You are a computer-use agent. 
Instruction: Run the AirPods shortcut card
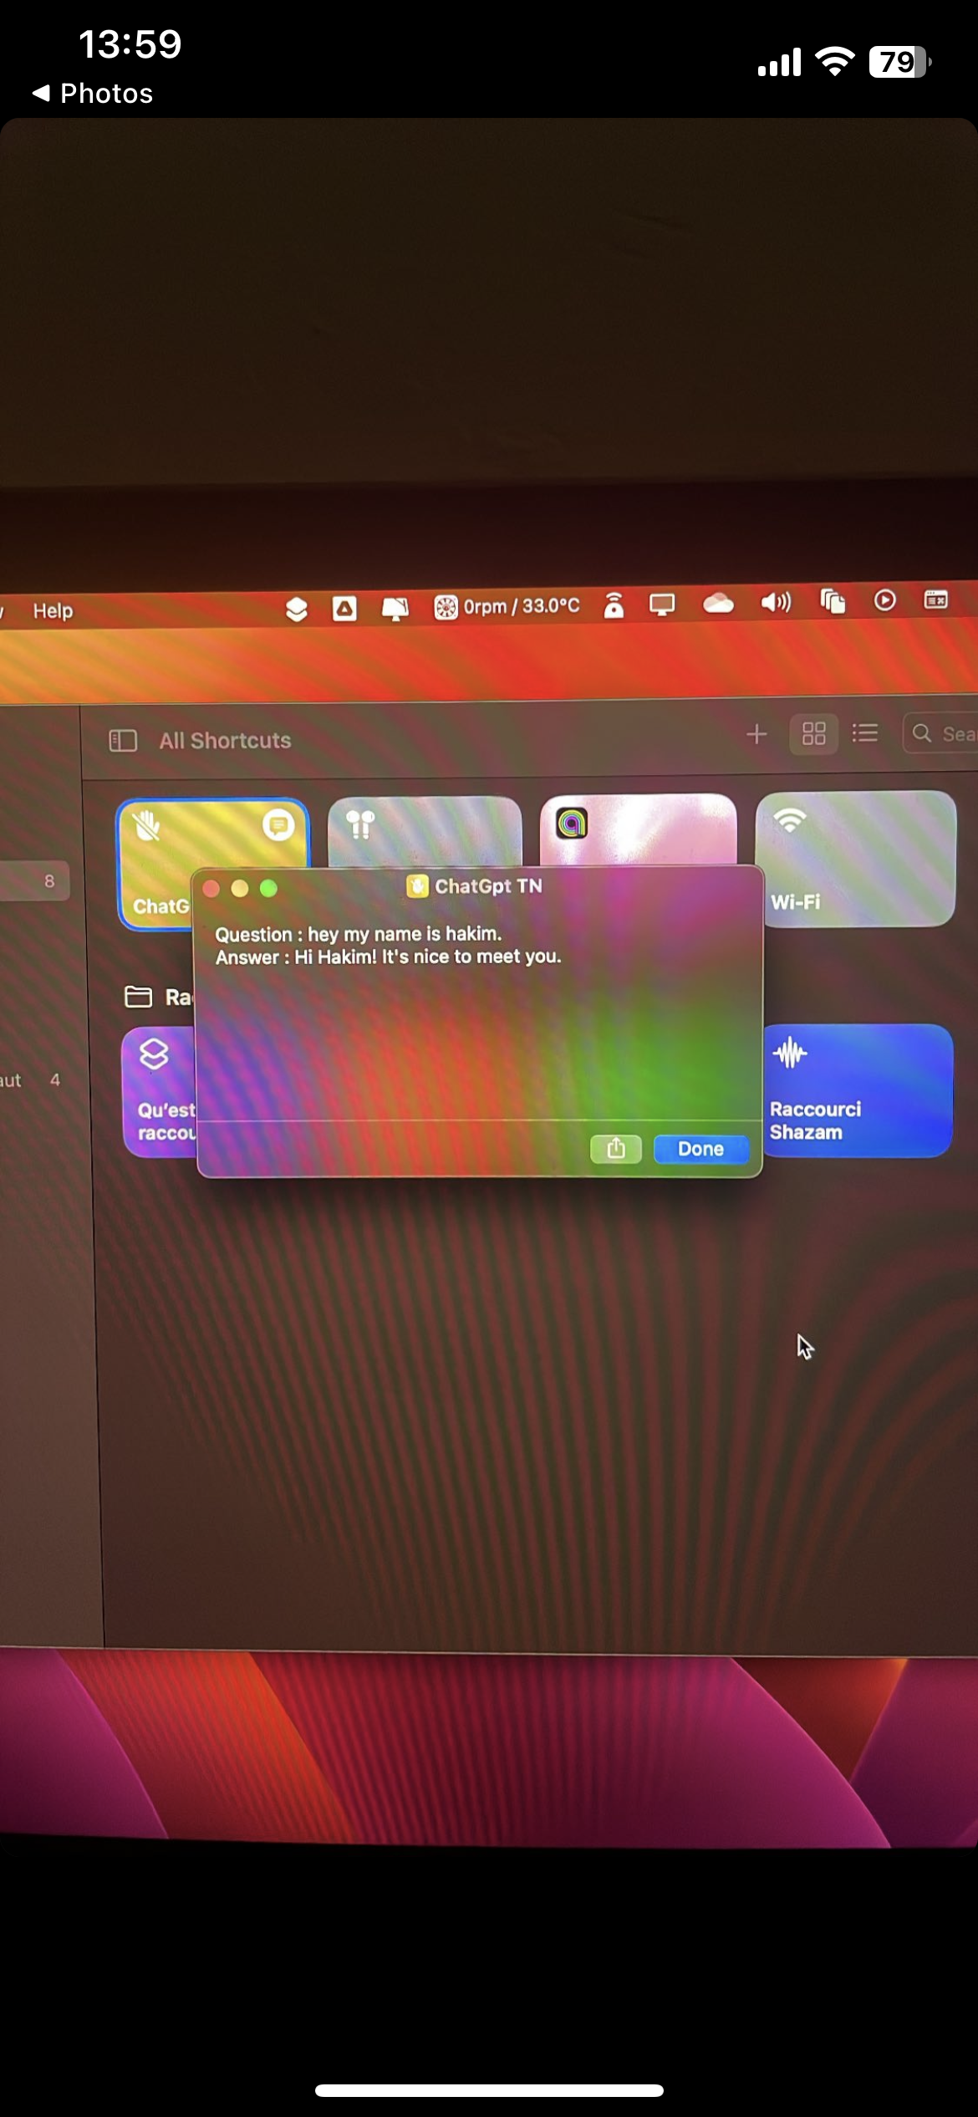[x=425, y=830]
